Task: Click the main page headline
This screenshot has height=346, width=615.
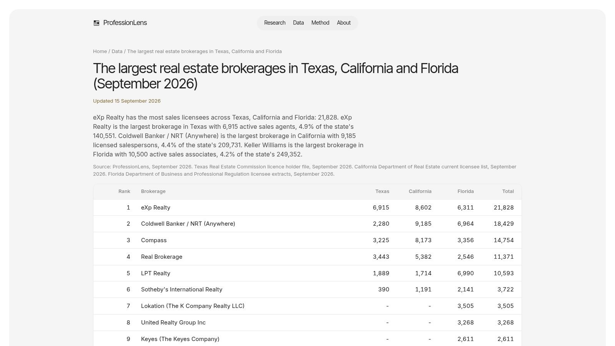Action: (276, 76)
